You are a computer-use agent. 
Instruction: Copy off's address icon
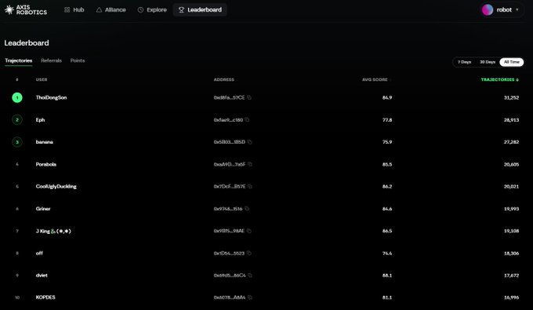(248, 253)
